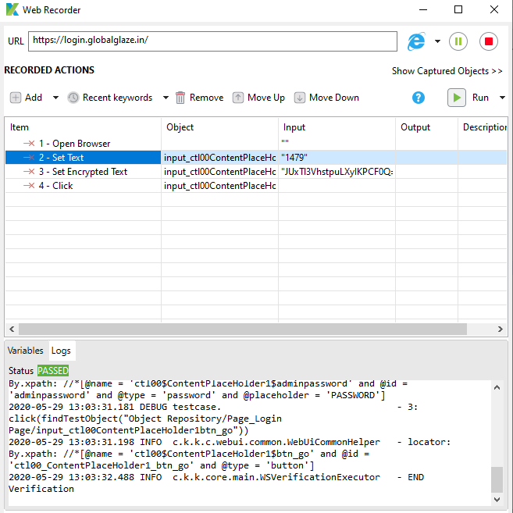Viewport: 513px width, 513px height.
Task: Minimize the Web Recorder window
Action: click(423, 9)
